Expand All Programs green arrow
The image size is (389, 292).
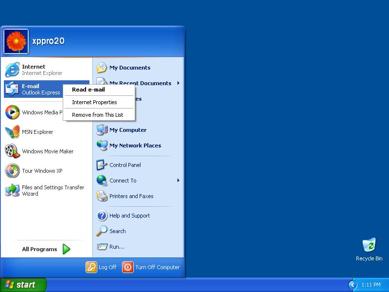pyautogui.click(x=66, y=249)
